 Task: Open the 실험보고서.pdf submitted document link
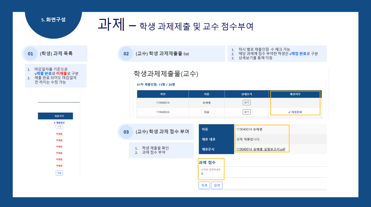pyautogui.click(x=263, y=150)
